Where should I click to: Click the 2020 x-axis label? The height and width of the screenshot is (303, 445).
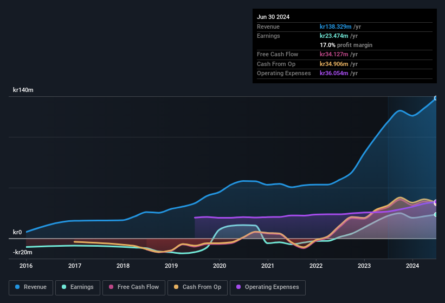point(220,266)
